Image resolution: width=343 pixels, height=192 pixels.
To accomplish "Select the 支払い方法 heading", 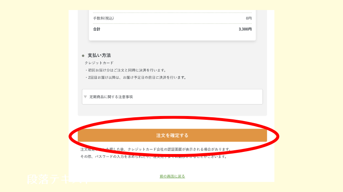I will click(99, 55).
